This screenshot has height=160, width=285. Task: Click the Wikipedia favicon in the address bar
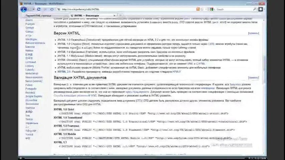59,9
